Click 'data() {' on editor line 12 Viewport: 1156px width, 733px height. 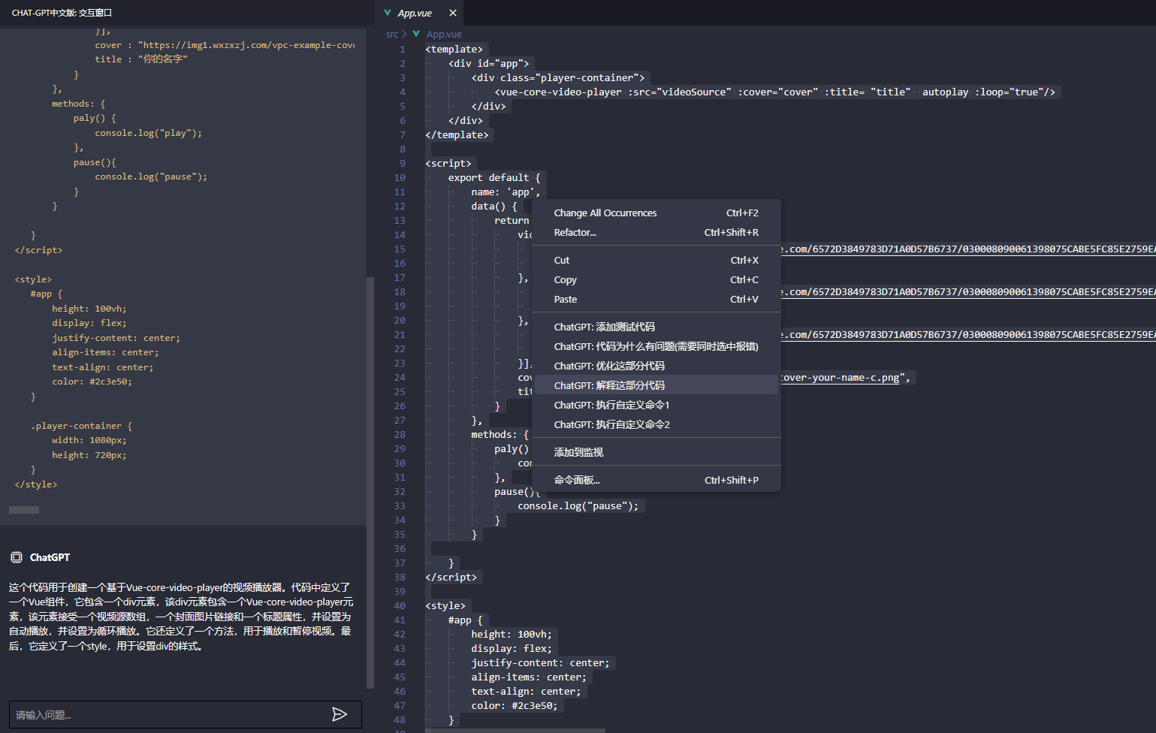point(494,206)
